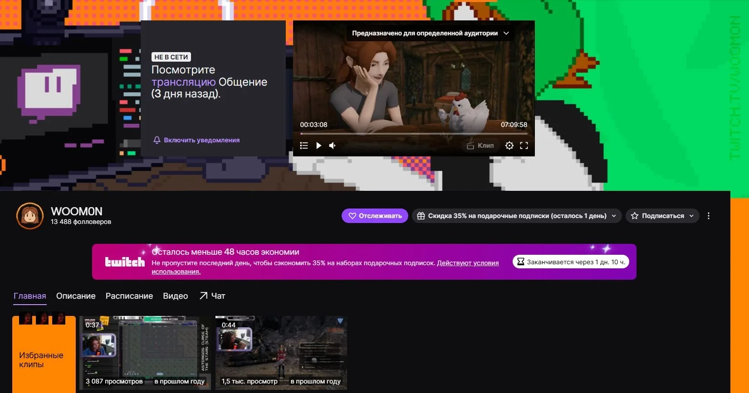Click the chevron right of Подписаться
The height and width of the screenshot is (393, 749).
point(691,216)
